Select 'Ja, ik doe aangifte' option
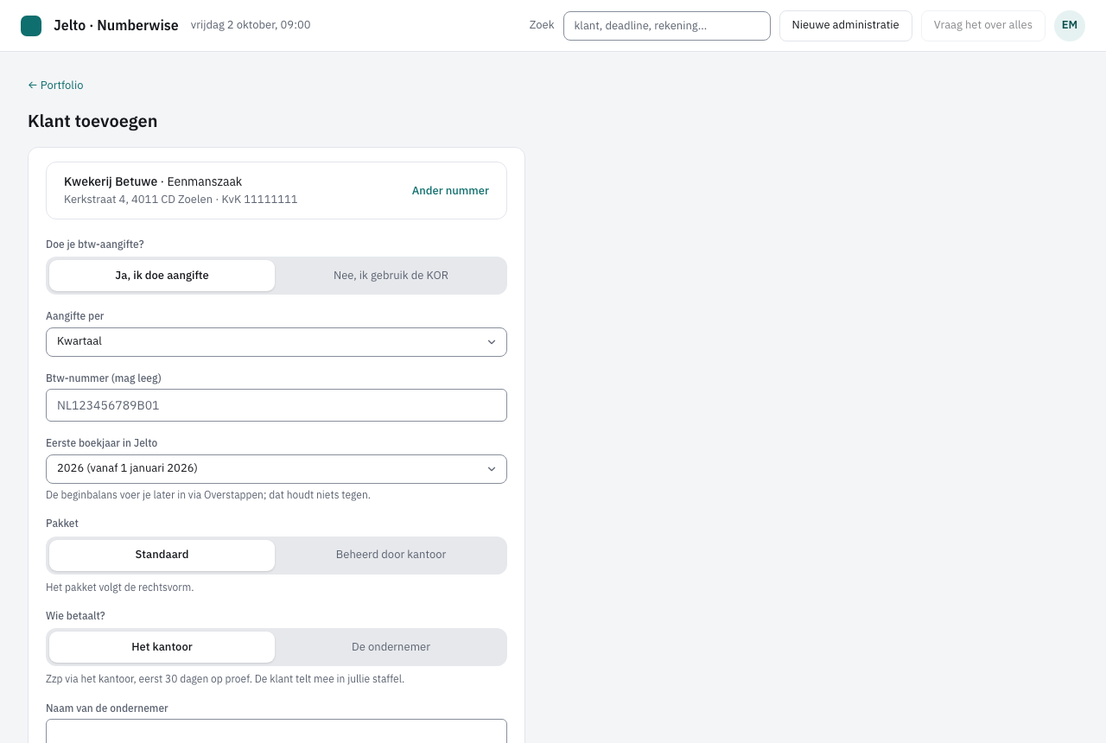 [x=162, y=276]
